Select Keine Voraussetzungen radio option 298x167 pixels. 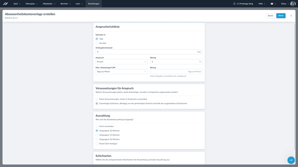pyautogui.click(x=97, y=99)
